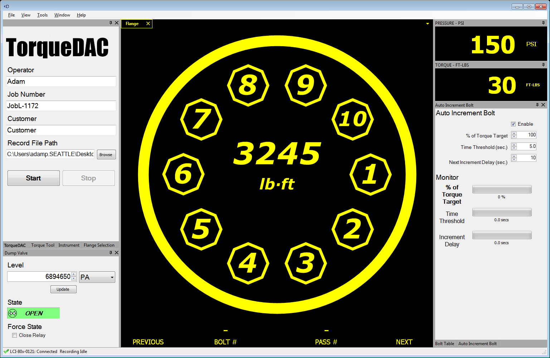Close the Flange tab
The image size is (550, 358).
pos(148,24)
